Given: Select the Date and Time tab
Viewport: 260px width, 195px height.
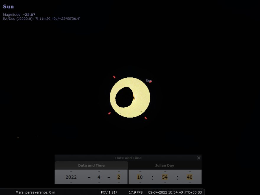Looking at the screenshot, I should coord(91,165).
